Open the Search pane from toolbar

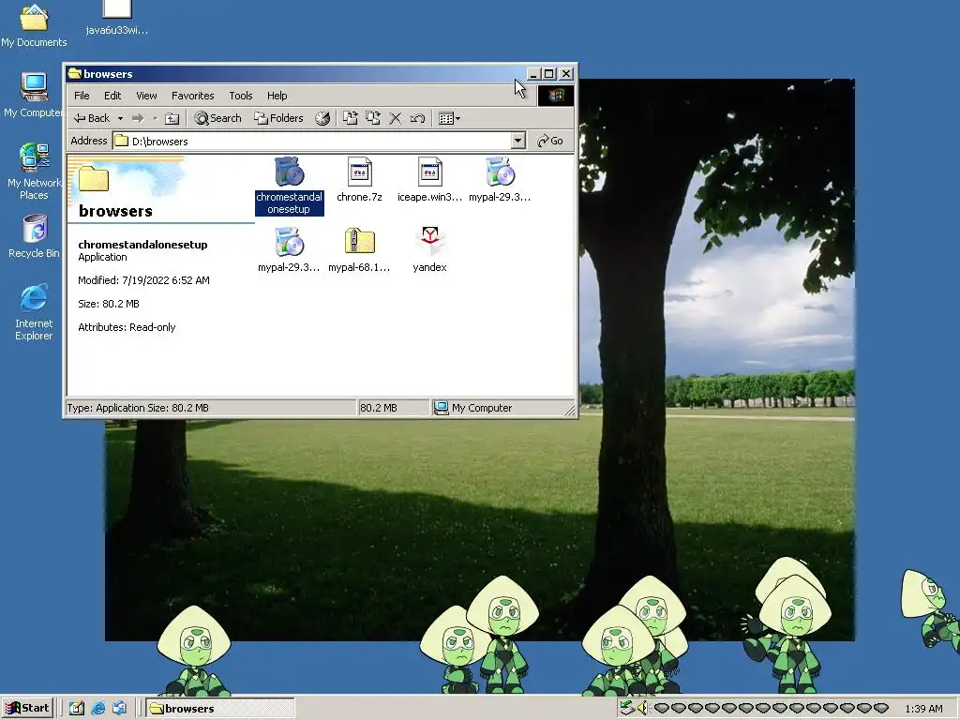217,118
